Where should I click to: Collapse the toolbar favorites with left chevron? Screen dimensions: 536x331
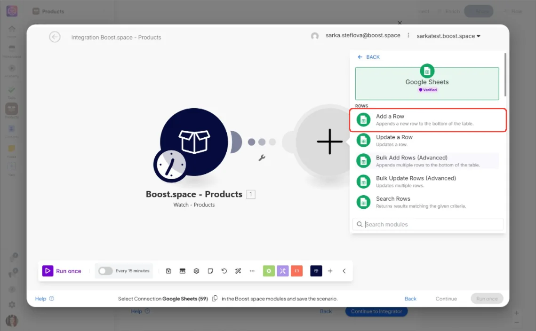click(344, 271)
